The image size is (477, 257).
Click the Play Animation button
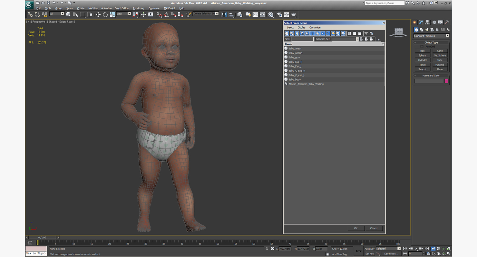pos(416,249)
